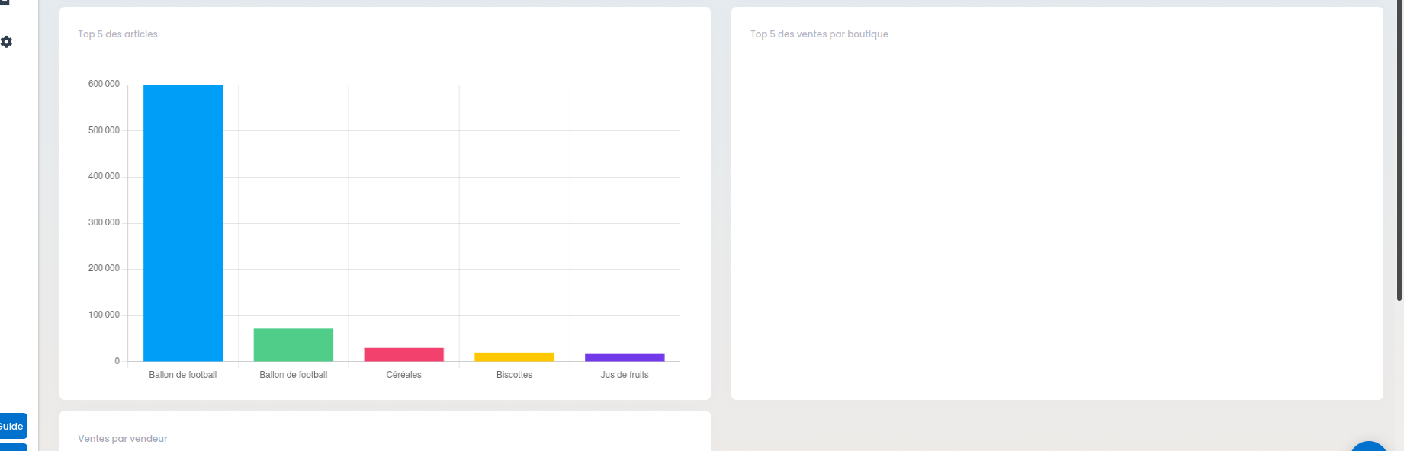Screen dimensions: 1404x451
Task: Click the 'Top 5 des articles' card title
Action: [117, 34]
